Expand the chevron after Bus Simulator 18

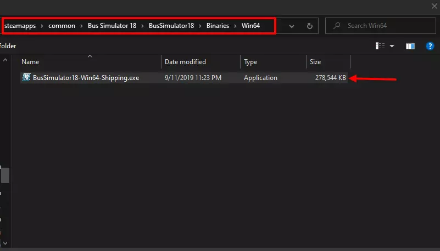pos(142,26)
